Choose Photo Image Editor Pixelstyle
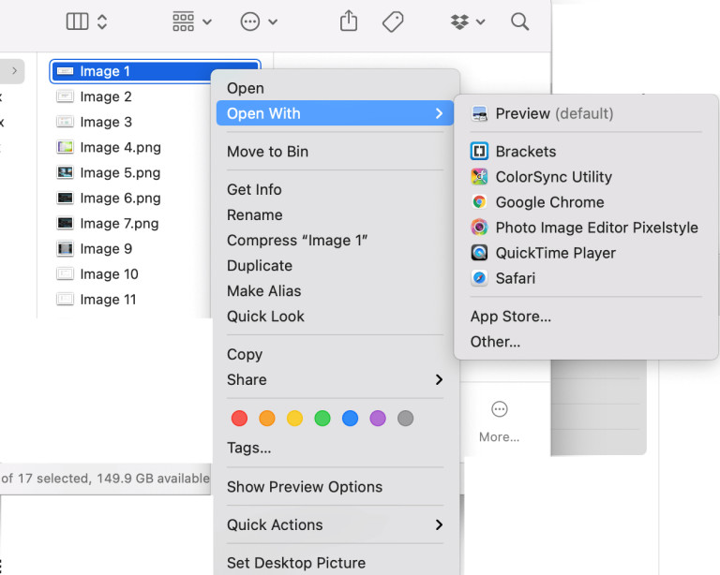The height and width of the screenshot is (575, 720). pyautogui.click(x=596, y=228)
